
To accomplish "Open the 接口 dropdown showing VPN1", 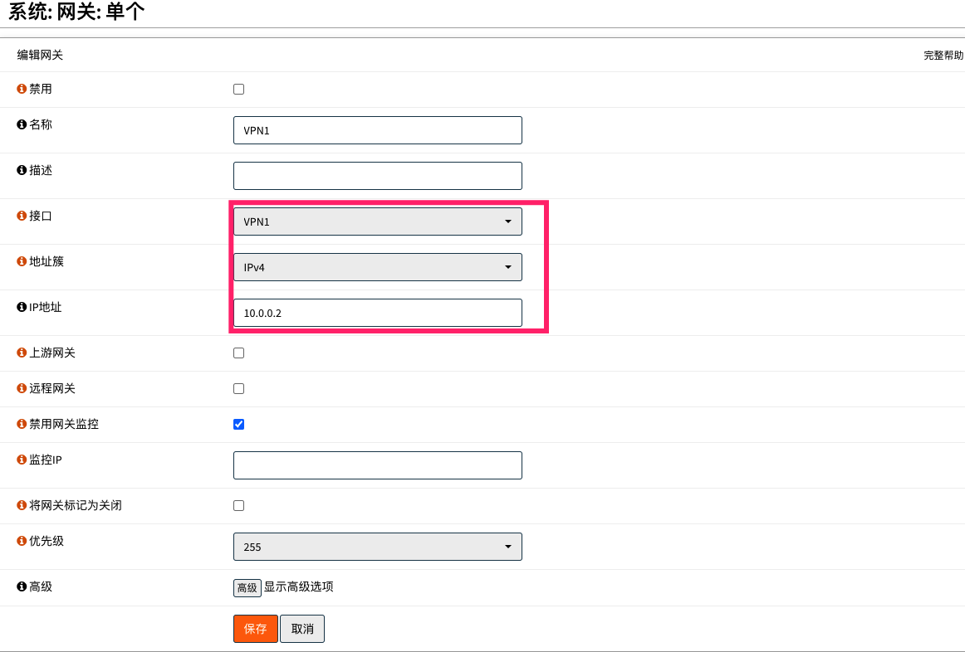I will (377, 221).
